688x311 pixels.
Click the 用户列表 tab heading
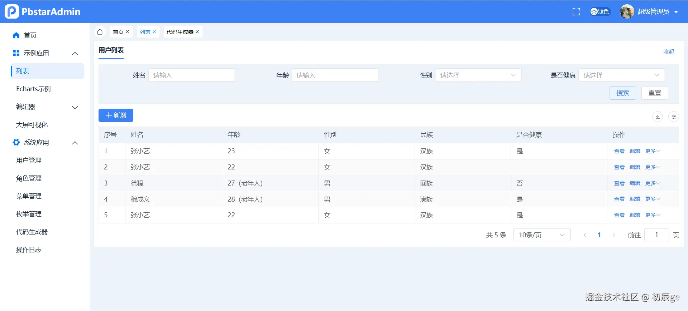tap(111, 50)
